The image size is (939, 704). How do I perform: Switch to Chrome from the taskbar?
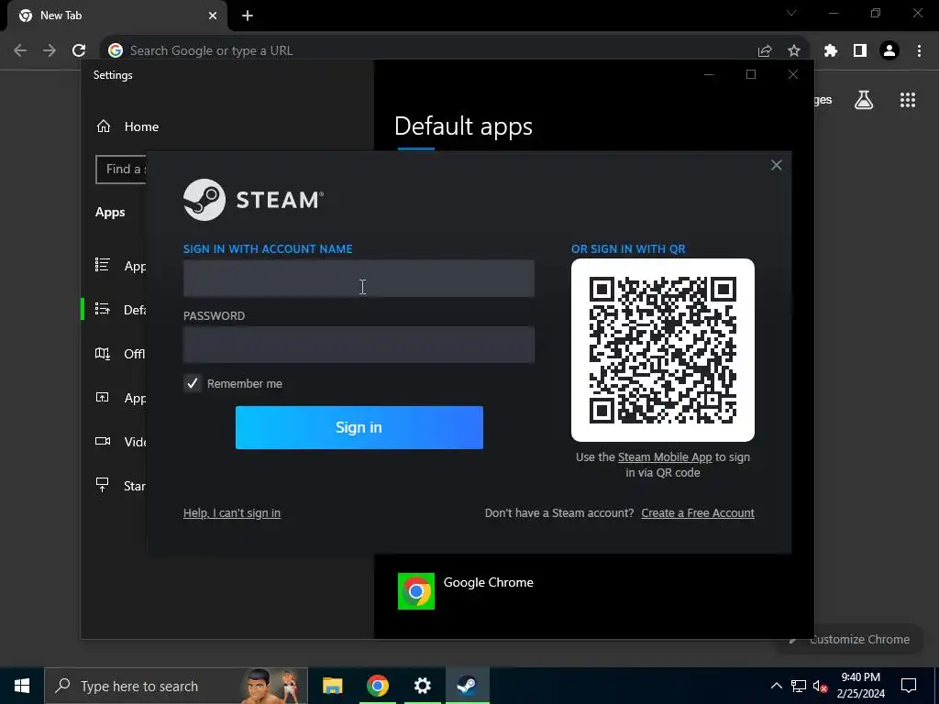[377, 686]
